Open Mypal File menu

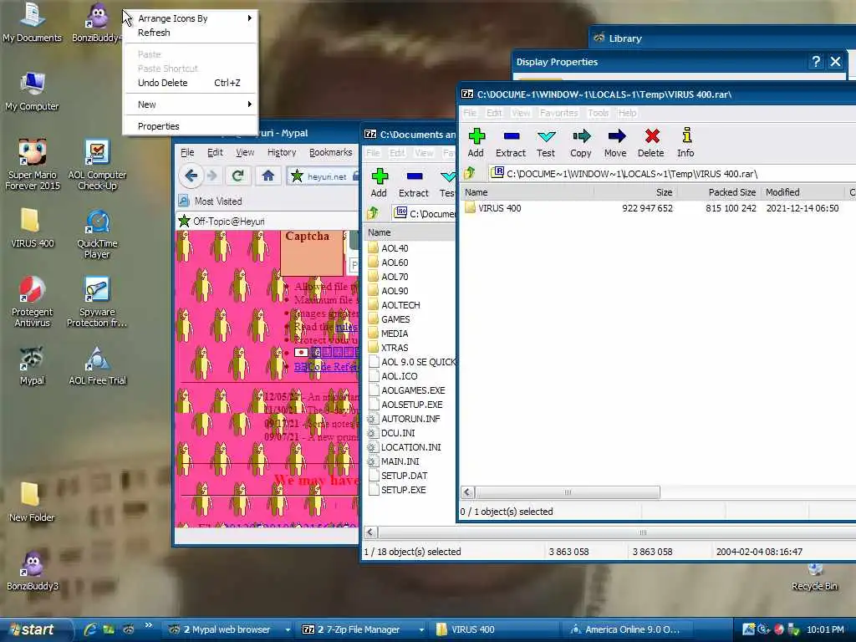pos(187,152)
